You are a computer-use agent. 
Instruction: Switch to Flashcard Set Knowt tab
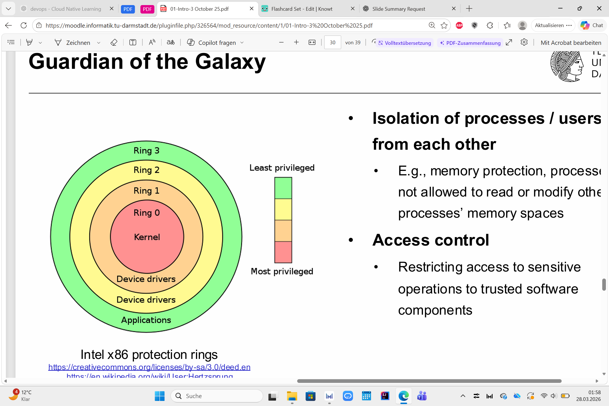[x=302, y=9]
